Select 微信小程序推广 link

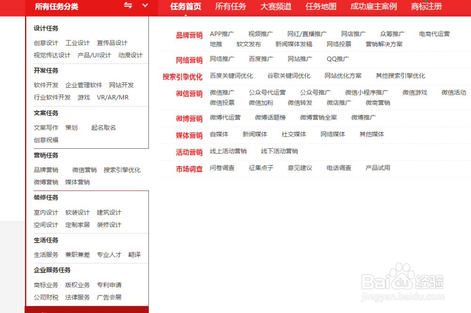[366, 92]
